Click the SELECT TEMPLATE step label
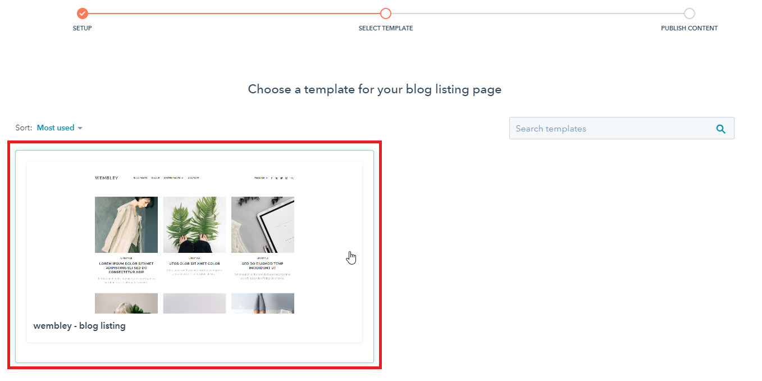This screenshot has height=381, width=762. pyautogui.click(x=386, y=28)
